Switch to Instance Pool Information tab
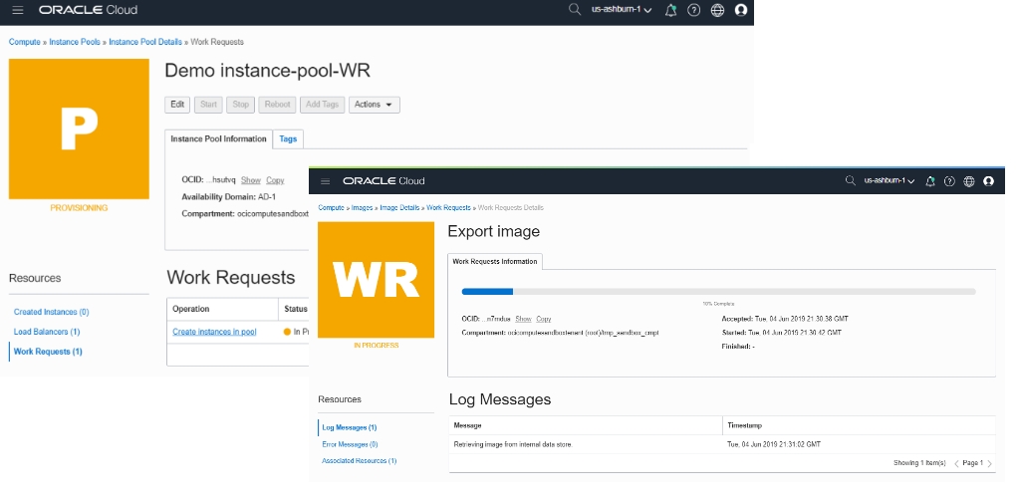The image size is (1020, 504). click(x=218, y=139)
